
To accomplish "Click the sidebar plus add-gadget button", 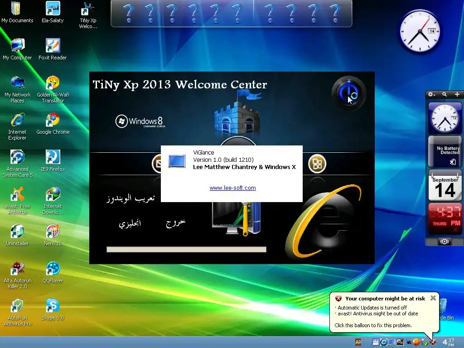I will coord(457,94).
